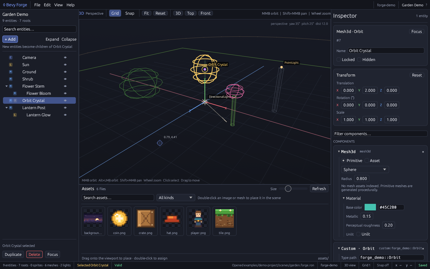Click the Sun light type icon
Screen dimensions: 430x269
pos(11,65)
